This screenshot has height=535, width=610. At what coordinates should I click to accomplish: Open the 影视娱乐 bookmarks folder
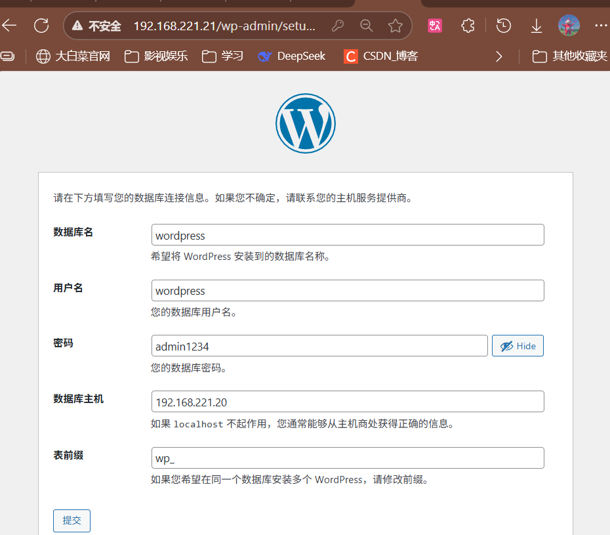tap(156, 56)
